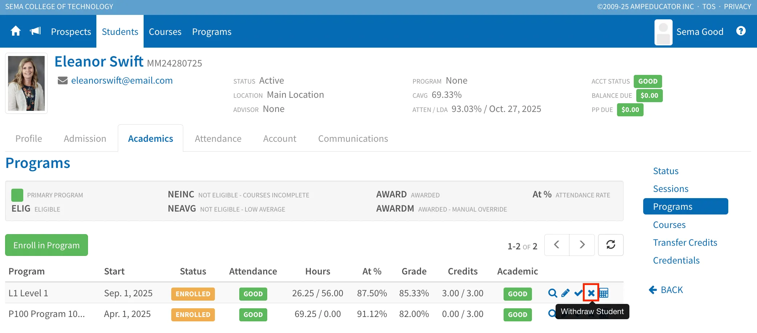Open the Courses menu
This screenshot has width=757, height=333.
[x=165, y=32]
